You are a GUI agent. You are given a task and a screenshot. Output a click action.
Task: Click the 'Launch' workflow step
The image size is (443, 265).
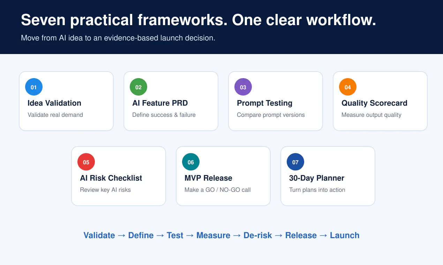point(345,235)
